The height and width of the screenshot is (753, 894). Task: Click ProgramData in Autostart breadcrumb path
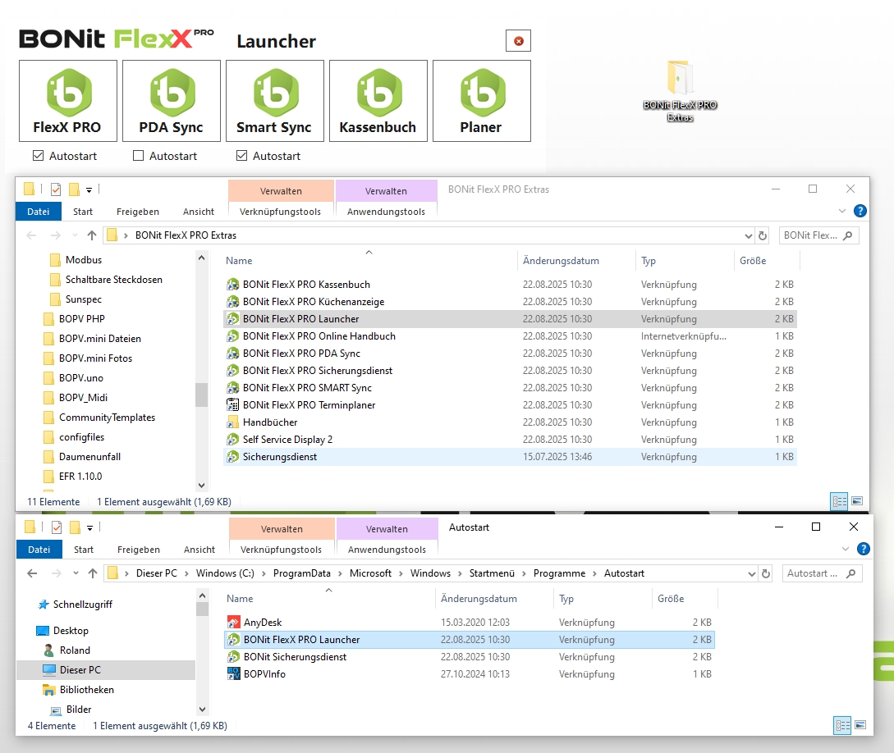click(301, 573)
